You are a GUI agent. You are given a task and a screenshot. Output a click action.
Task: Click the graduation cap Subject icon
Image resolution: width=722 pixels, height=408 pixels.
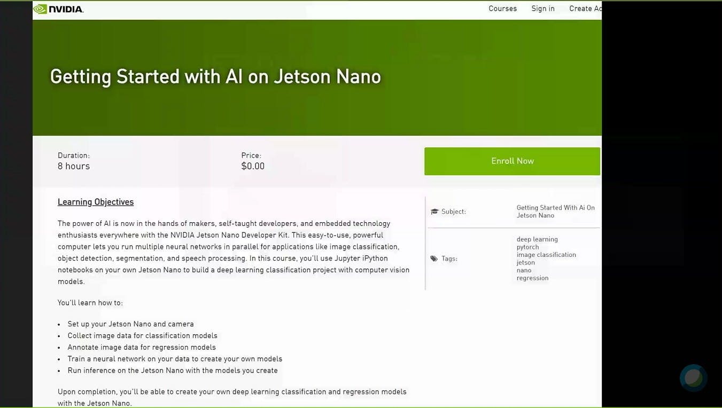pos(434,211)
